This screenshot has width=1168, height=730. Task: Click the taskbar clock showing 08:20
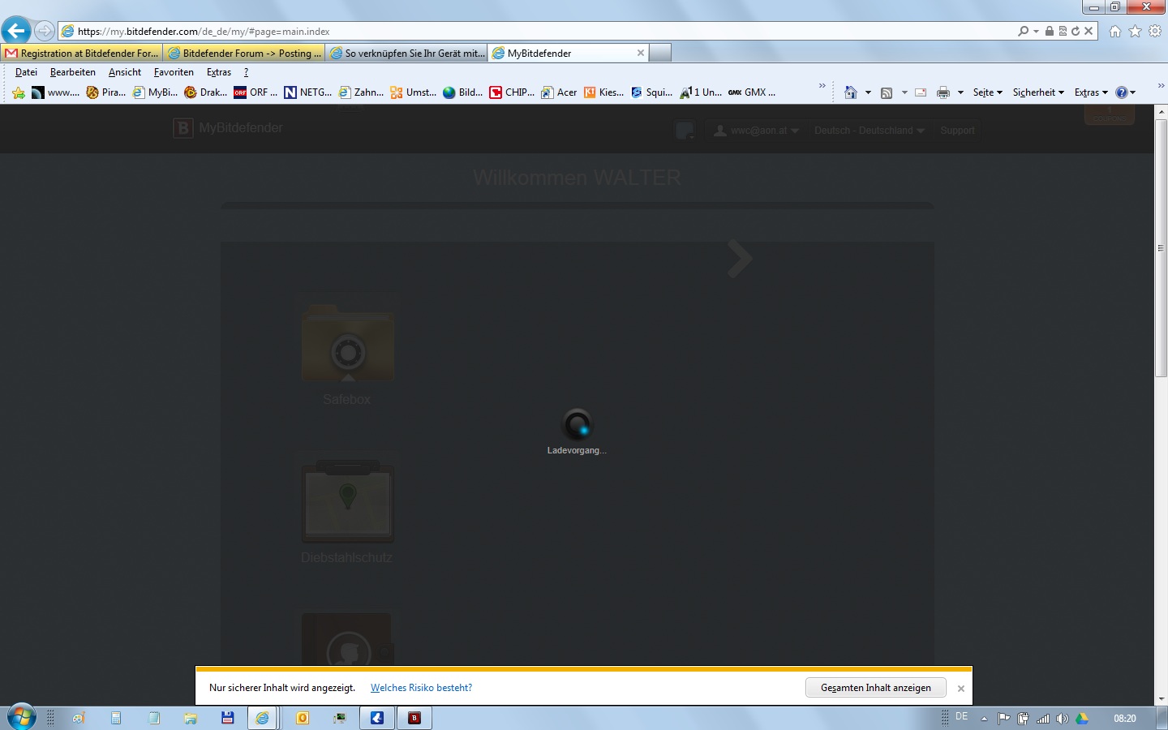pyautogui.click(x=1125, y=719)
